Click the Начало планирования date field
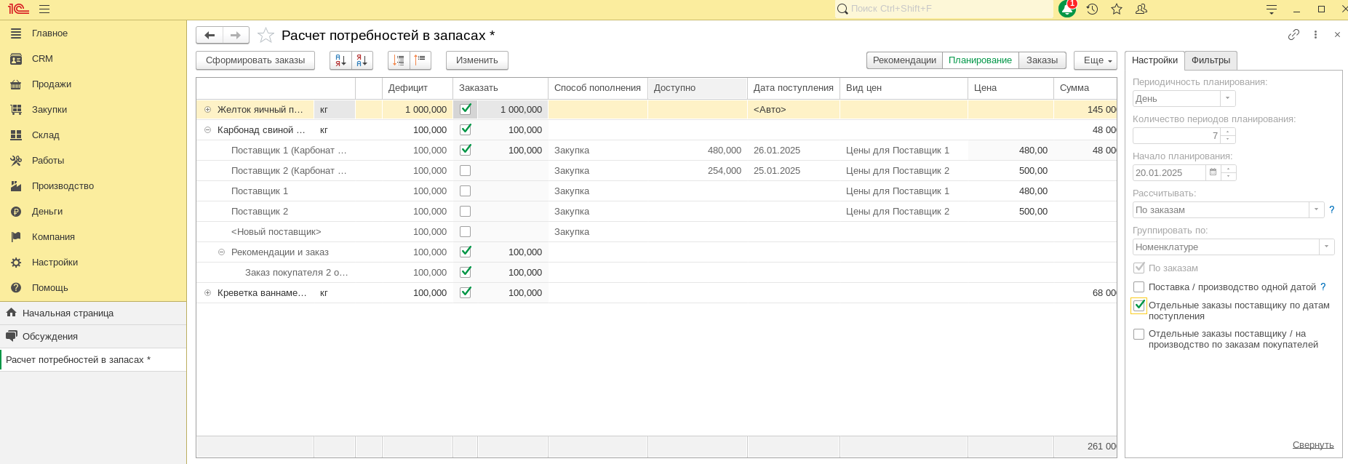The image size is (1348, 464). click(x=1169, y=172)
